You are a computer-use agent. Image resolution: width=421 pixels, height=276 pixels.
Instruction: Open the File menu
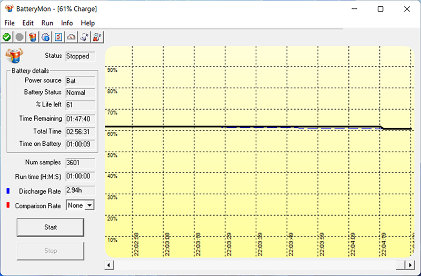pyautogui.click(x=9, y=23)
